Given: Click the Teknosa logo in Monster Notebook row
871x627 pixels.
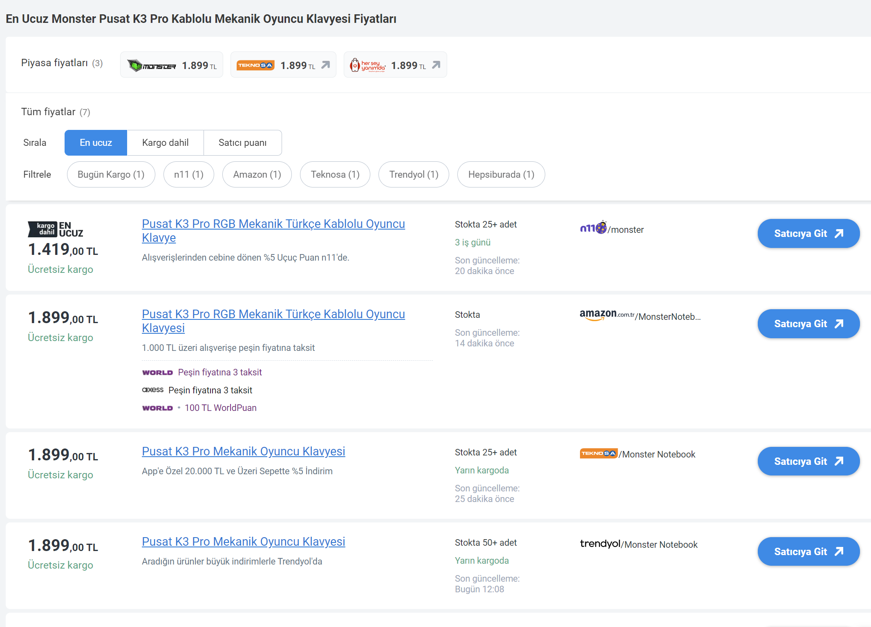Looking at the screenshot, I should (x=598, y=453).
